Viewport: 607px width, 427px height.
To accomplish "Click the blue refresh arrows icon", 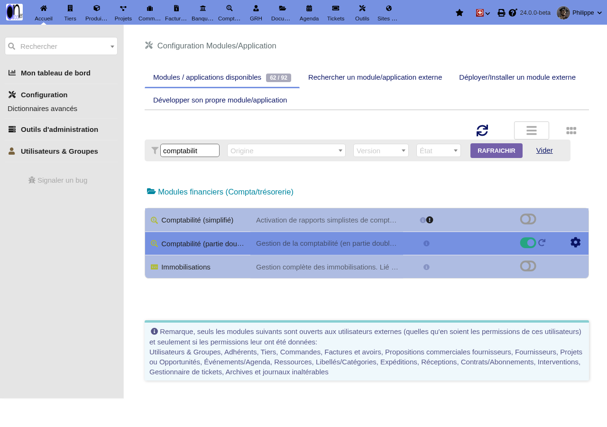I will [x=482, y=130].
